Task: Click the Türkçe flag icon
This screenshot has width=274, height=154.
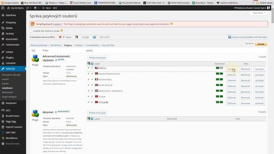Action: 96,96
